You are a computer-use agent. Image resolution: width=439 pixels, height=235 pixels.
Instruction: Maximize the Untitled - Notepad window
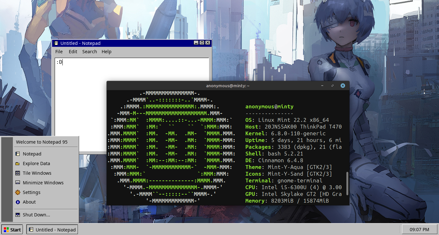tap(202, 43)
